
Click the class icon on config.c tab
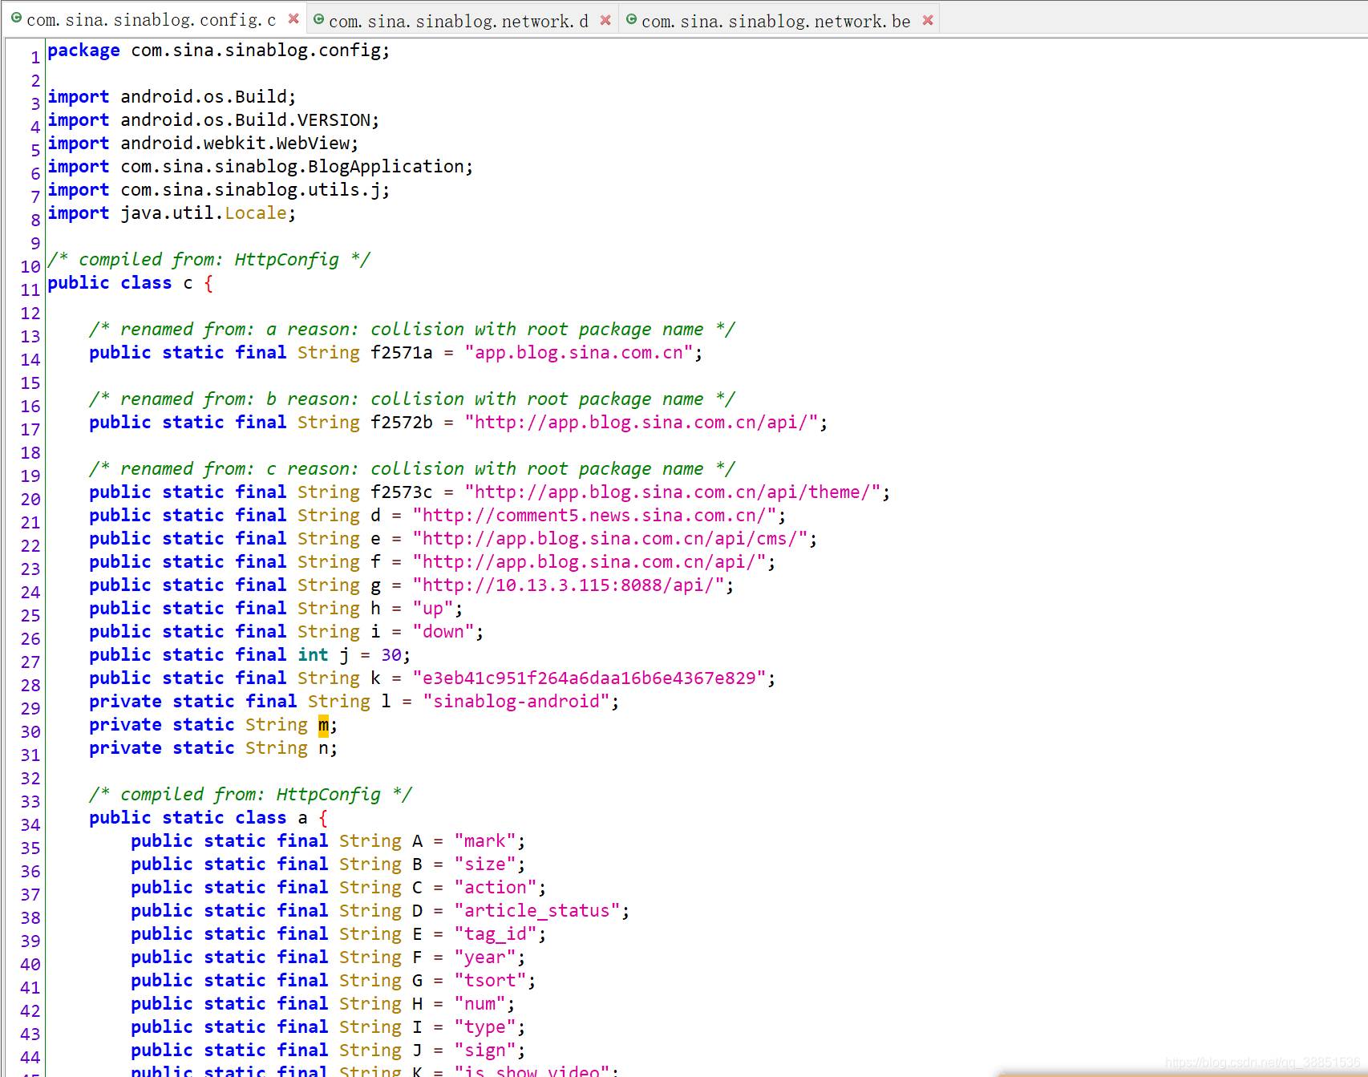16,18
